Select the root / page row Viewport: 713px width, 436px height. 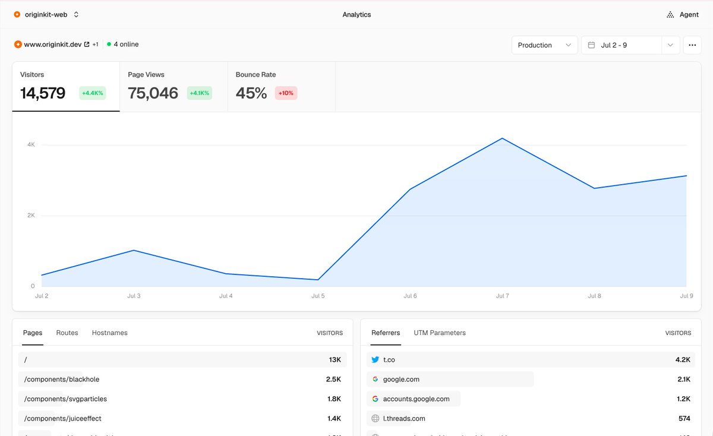[182, 359]
